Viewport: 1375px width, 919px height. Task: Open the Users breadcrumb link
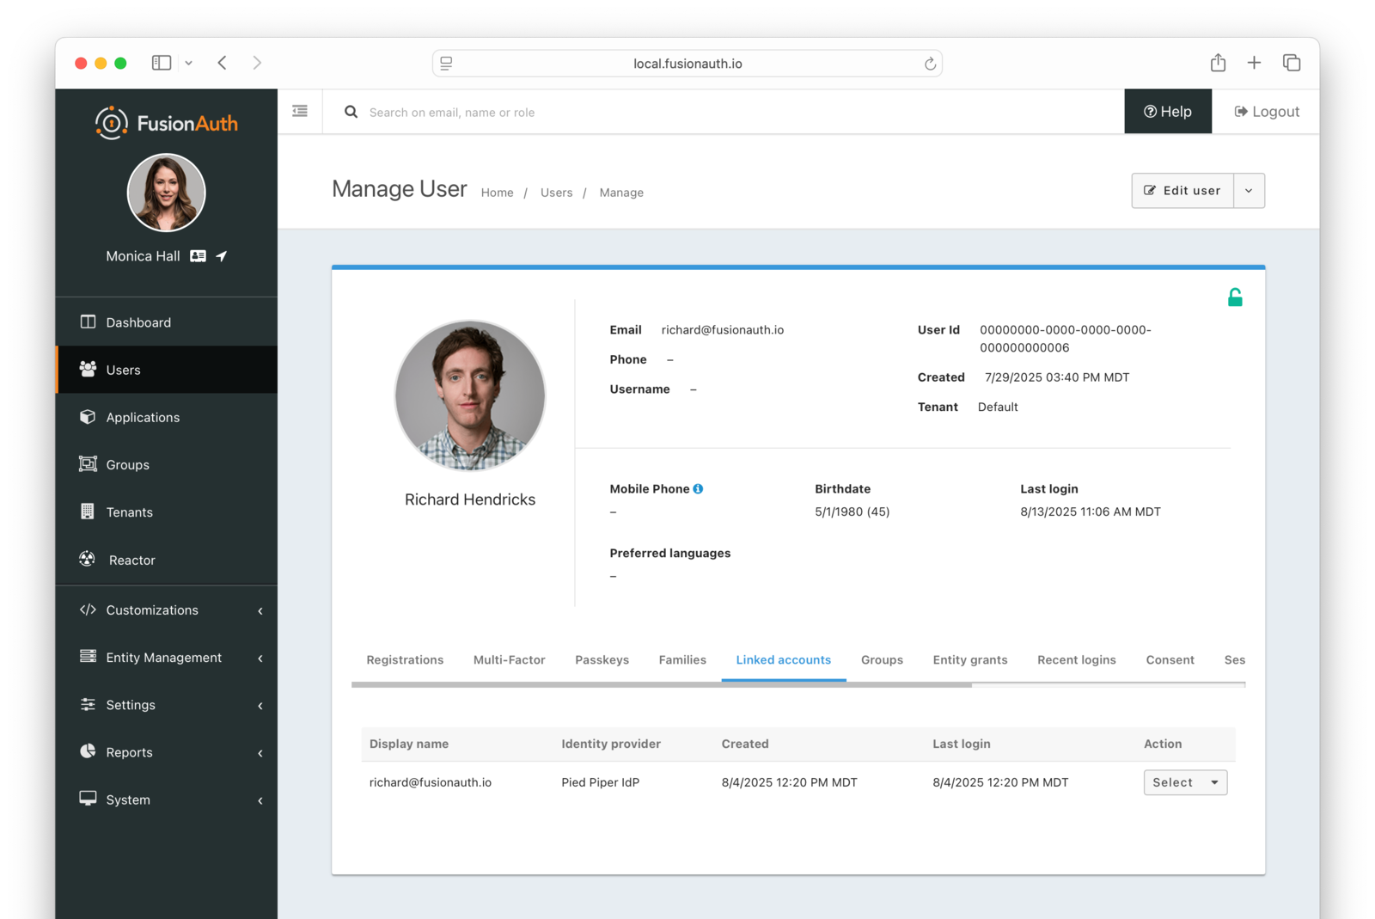pos(556,192)
